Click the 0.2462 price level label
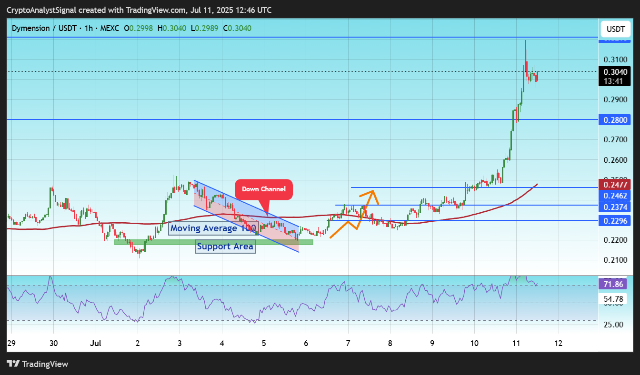640x375 pixels. coord(615,196)
